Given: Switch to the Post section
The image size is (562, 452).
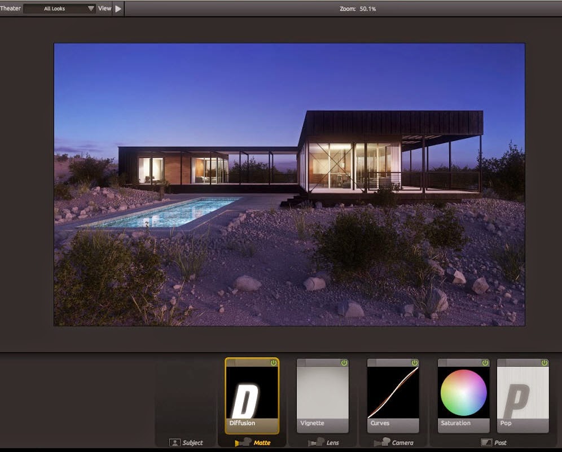Looking at the screenshot, I should [x=494, y=442].
